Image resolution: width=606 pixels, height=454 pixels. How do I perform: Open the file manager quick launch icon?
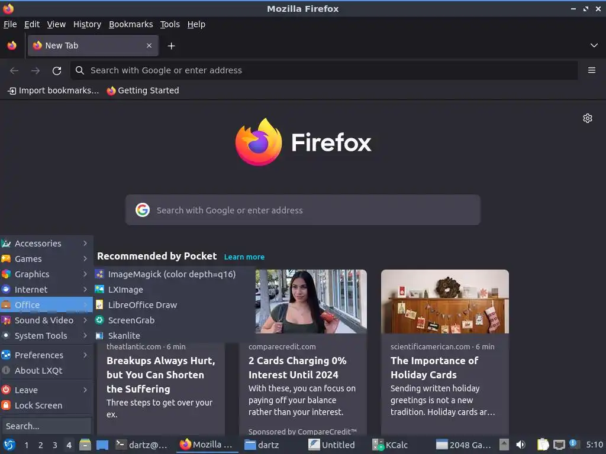click(x=85, y=445)
